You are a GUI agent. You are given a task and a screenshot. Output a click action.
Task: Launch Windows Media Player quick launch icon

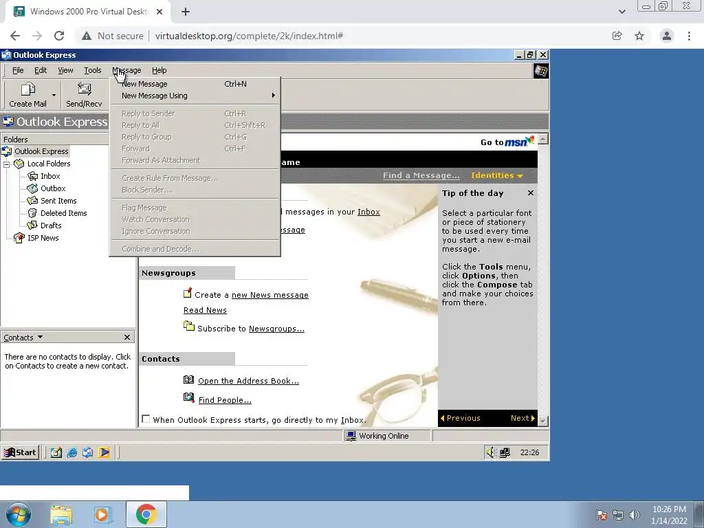[x=104, y=452]
